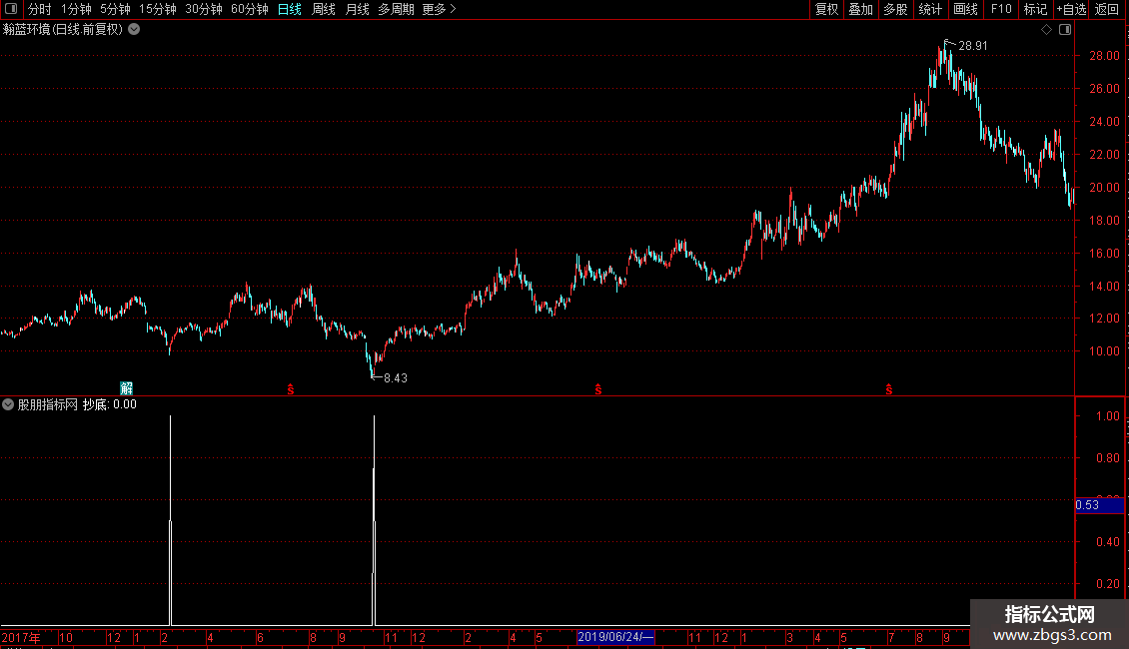Select the 60分钟 period
The width and height of the screenshot is (1129, 649).
click(249, 9)
